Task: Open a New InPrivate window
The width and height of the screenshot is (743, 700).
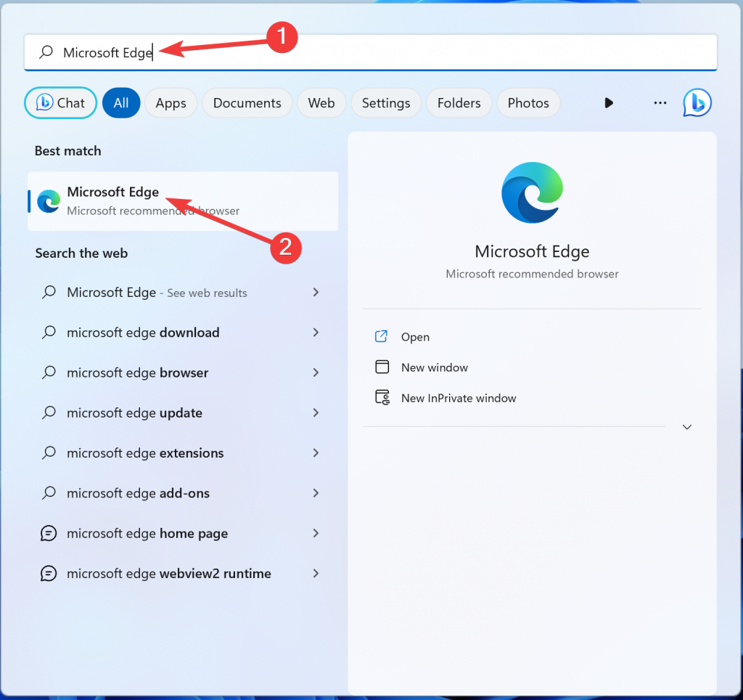Action: [459, 398]
